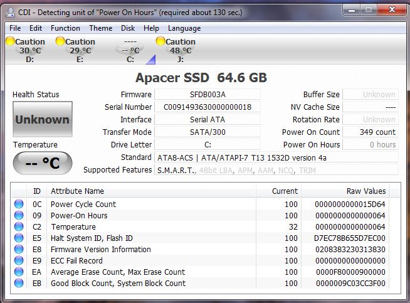Close the CDI window

[391, 10]
